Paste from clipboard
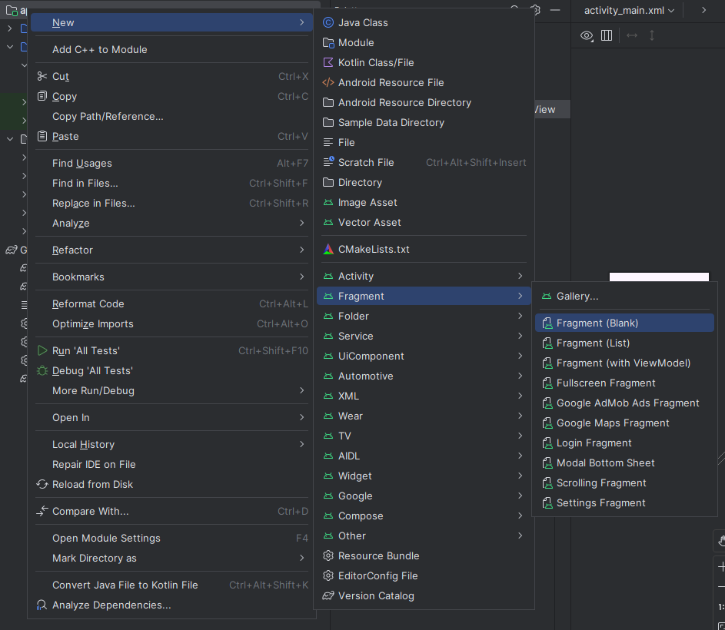Image resolution: width=725 pixels, height=630 pixels. tap(172, 136)
